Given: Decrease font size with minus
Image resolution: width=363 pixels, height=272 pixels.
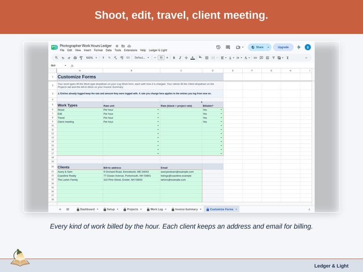Looking at the screenshot, I should pyautogui.click(x=155, y=58).
